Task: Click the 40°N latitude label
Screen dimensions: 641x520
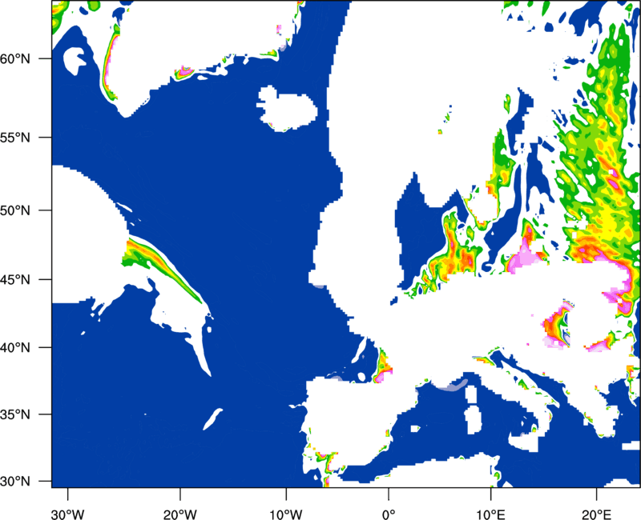Action: tap(15, 348)
